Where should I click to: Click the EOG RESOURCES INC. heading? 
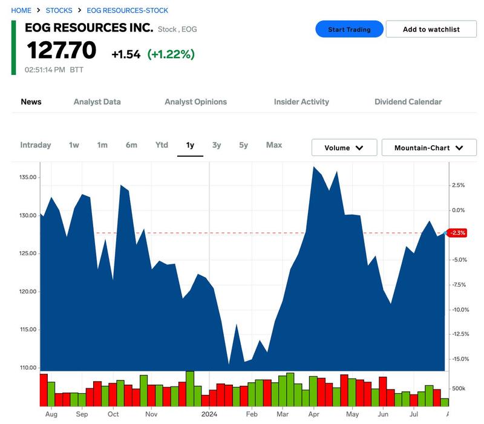89,28
